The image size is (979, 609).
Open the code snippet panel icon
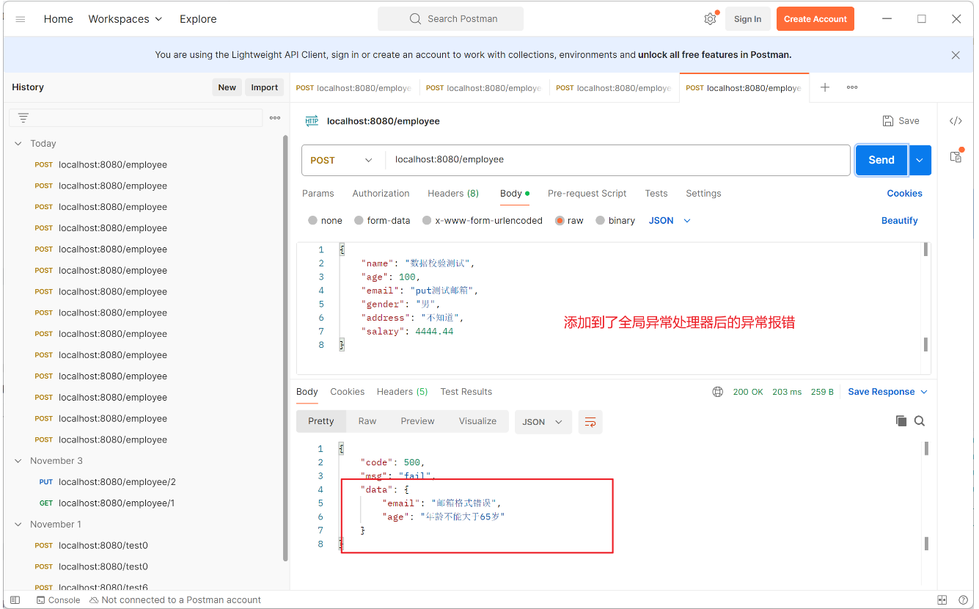[x=956, y=121]
